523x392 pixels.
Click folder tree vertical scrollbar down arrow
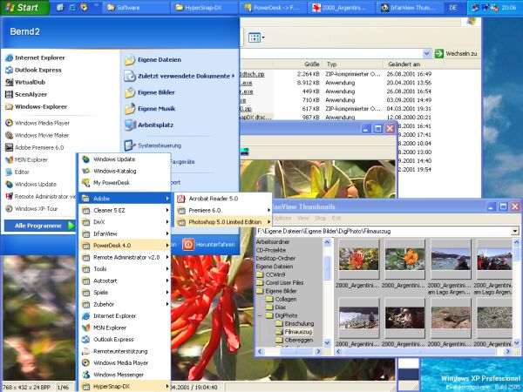(x=327, y=342)
